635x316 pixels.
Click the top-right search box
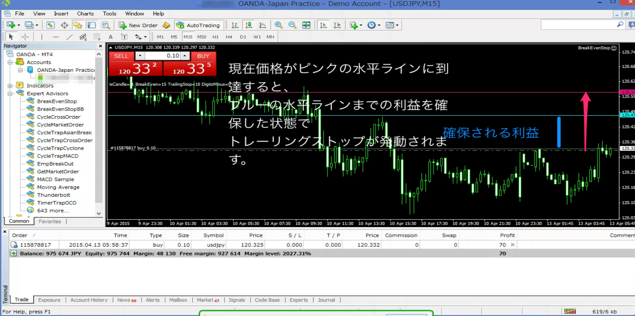click(x=583, y=25)
